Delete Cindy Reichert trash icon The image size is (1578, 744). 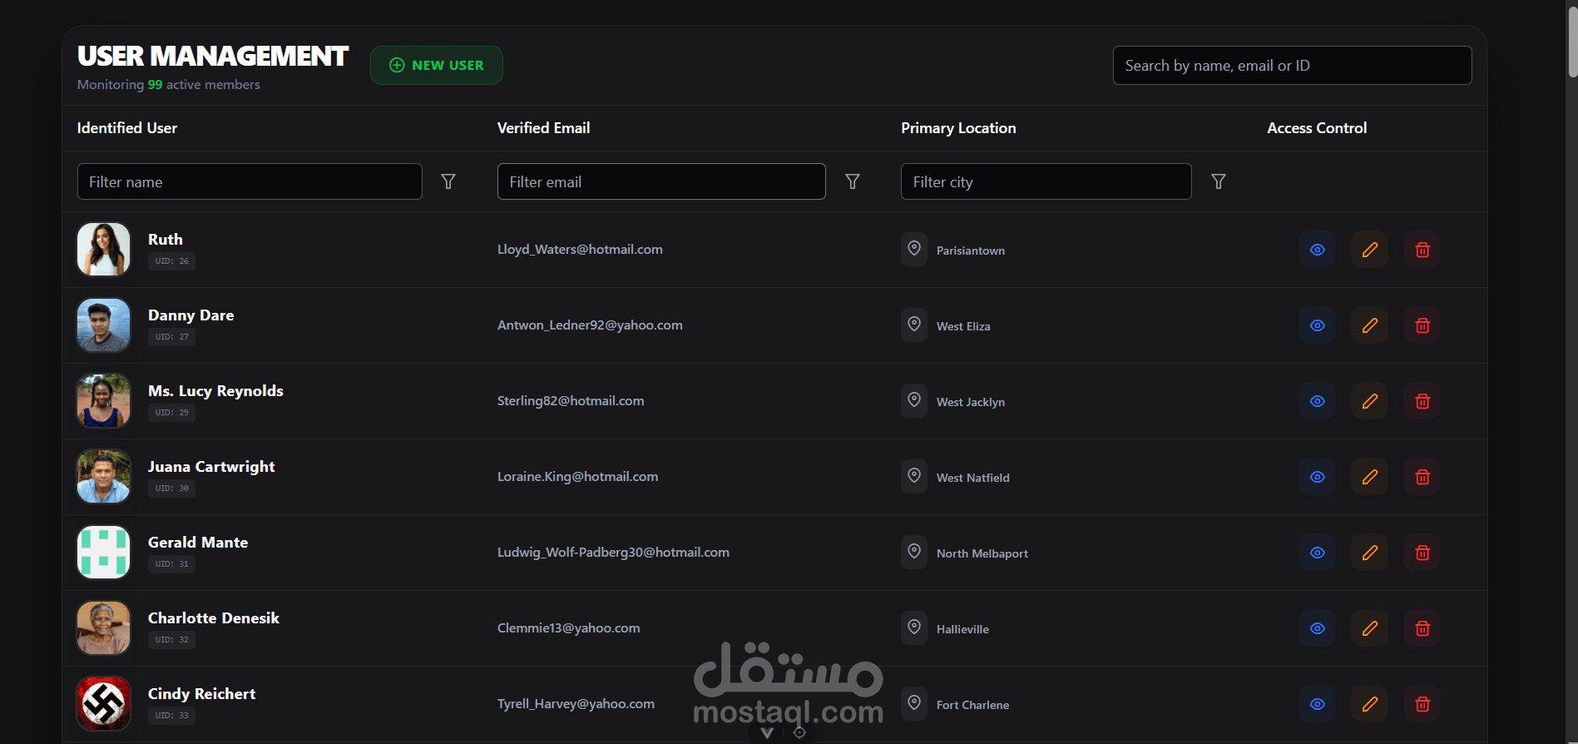(1422, 704)
